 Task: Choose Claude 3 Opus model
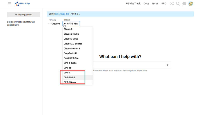(78, 39)
